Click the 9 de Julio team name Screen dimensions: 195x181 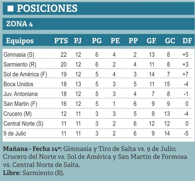click(x=15, y=133)
